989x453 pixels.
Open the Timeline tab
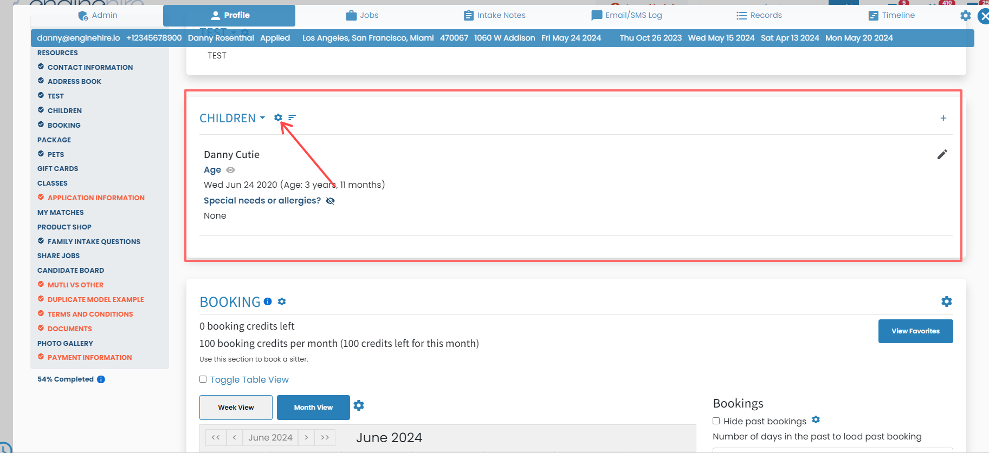coord(891,15)
